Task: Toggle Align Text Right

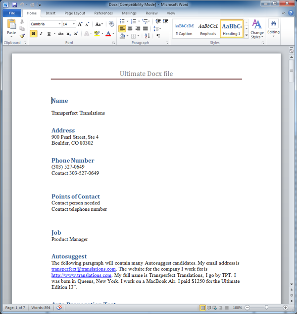Action: pos(138,28)
